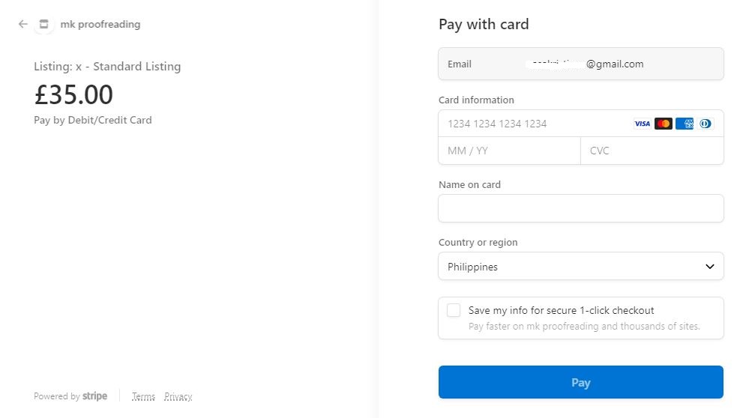Click the mk proofreading store icon
This screenshot has height=418, width=746.
[44, 24]
